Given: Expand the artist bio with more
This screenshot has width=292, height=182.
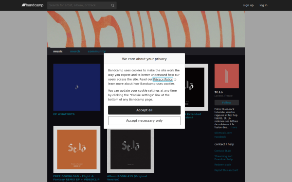Looking at the screenshot, I should pyautogui.click(x=234, y=127).
